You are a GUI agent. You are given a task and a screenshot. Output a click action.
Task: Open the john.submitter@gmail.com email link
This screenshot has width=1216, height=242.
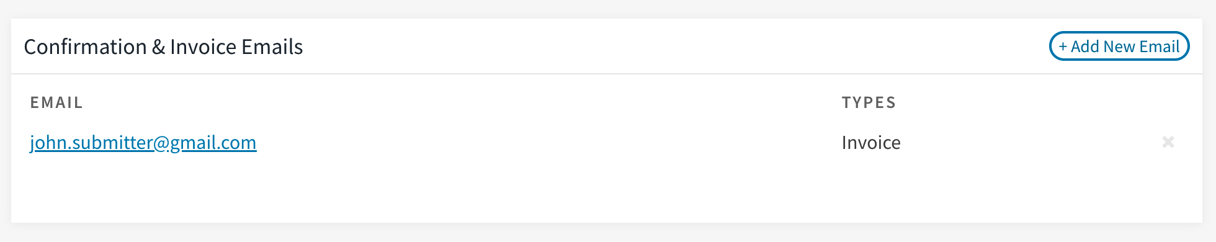pyautogui.click(x=143, y=143)
